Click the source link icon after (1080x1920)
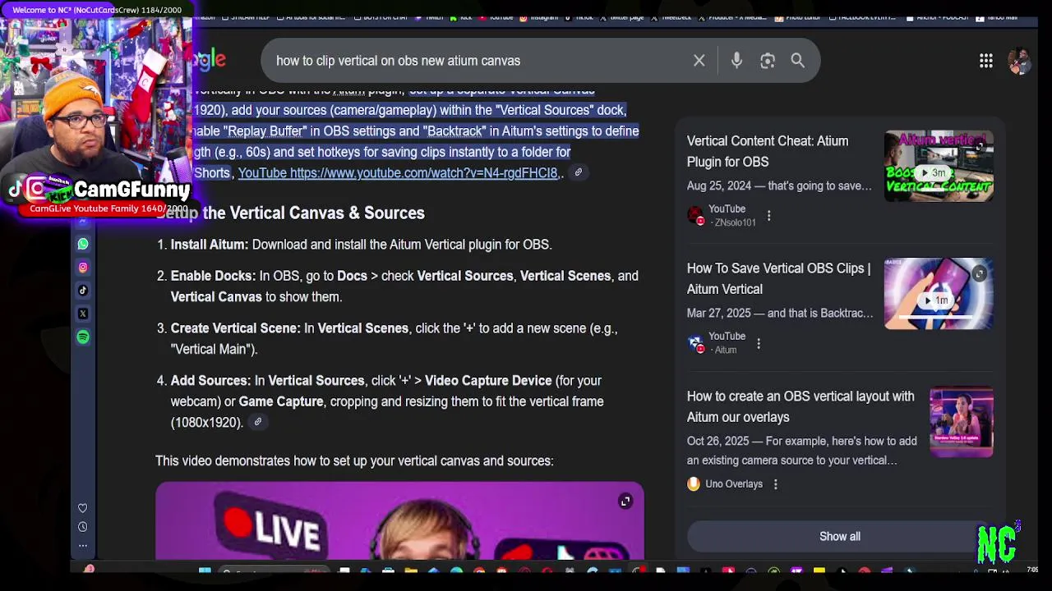 [257, 422]
